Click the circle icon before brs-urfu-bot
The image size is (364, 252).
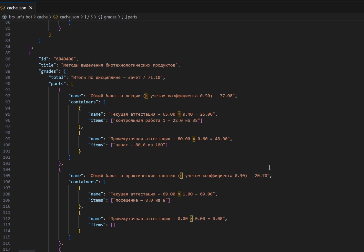[5, 17]
